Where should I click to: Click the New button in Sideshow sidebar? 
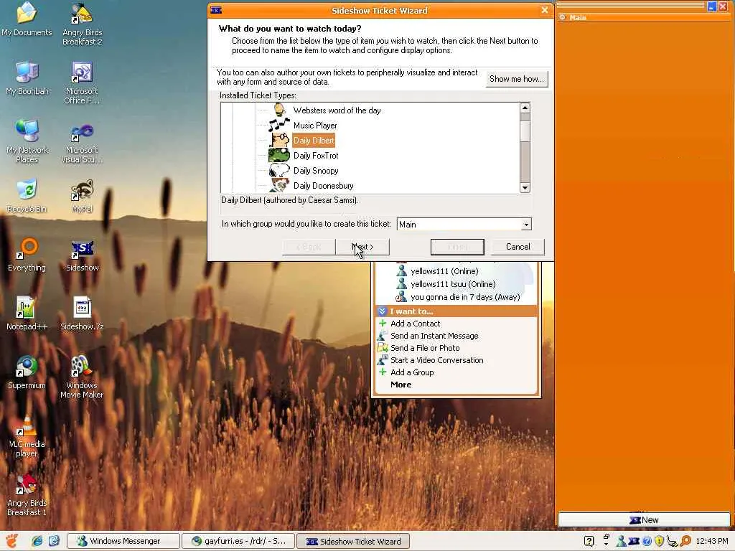644,519
